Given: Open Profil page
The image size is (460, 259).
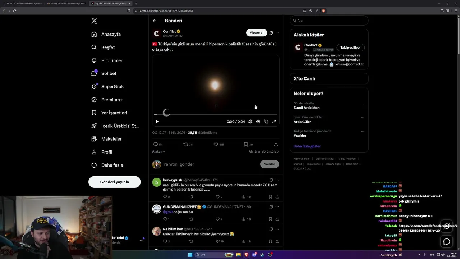Looking at the screenshot, I should (102, 152).
